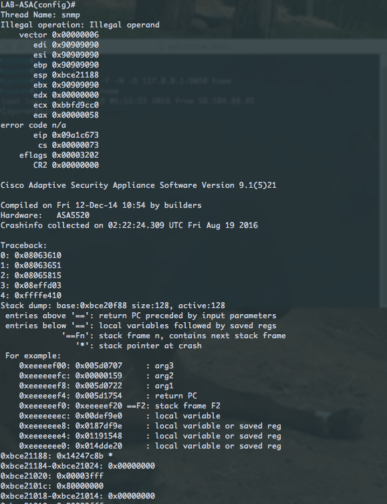Click traceback entry 0: 0x08063610
Viewport: 387px width, 504px height.
click(31, 255)
